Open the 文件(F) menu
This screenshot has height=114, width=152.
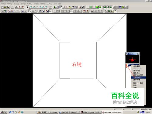tap(3, 4)
